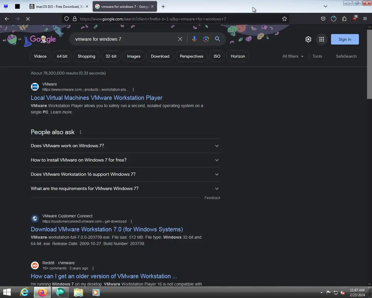Screen dimensions: 372x298
Task: Open the All filters dropdown
Action: (293, 56)
